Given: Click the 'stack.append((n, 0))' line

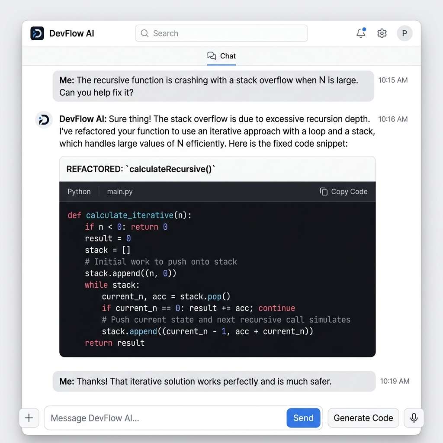Looking at the screenshot, I should pyautogui.click(x=131, y=273).
